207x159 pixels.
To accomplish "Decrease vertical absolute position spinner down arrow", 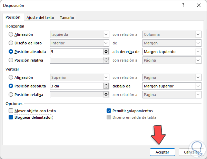I will (106, 87).
